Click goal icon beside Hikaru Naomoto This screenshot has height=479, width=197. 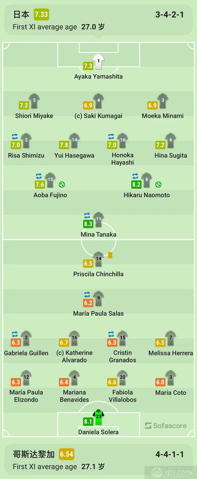point(158,185)
